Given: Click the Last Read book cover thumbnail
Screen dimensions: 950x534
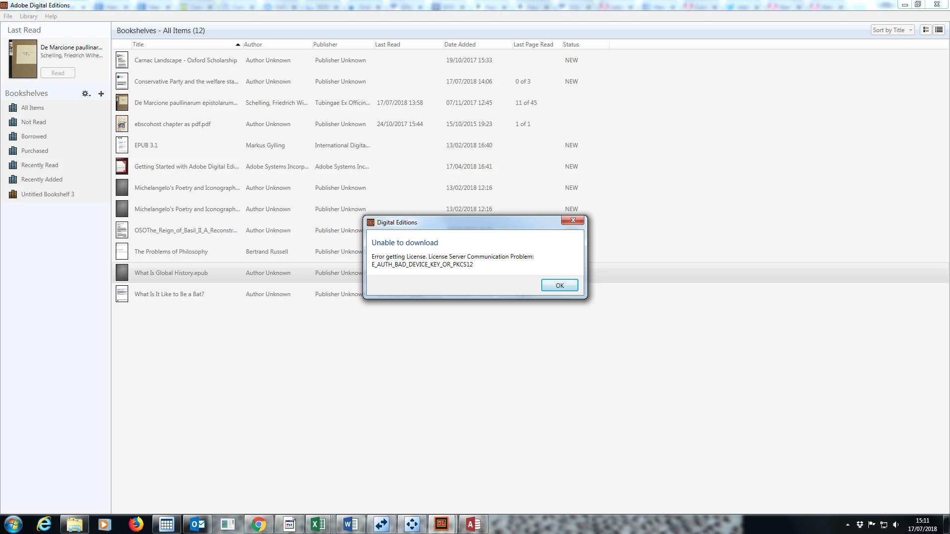Looking at the screenshot, I should [x=23, y=59].
